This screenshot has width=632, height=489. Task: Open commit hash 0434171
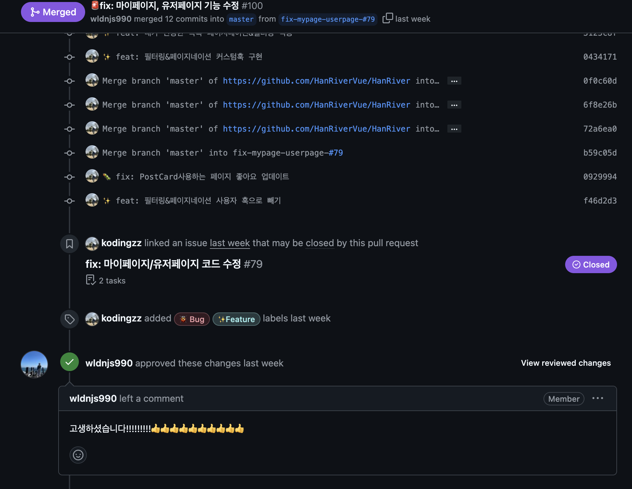(x=600, y=57)
